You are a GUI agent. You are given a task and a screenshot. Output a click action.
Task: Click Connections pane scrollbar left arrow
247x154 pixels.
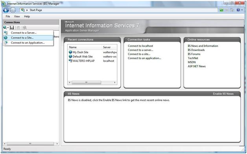coord(5,144)
